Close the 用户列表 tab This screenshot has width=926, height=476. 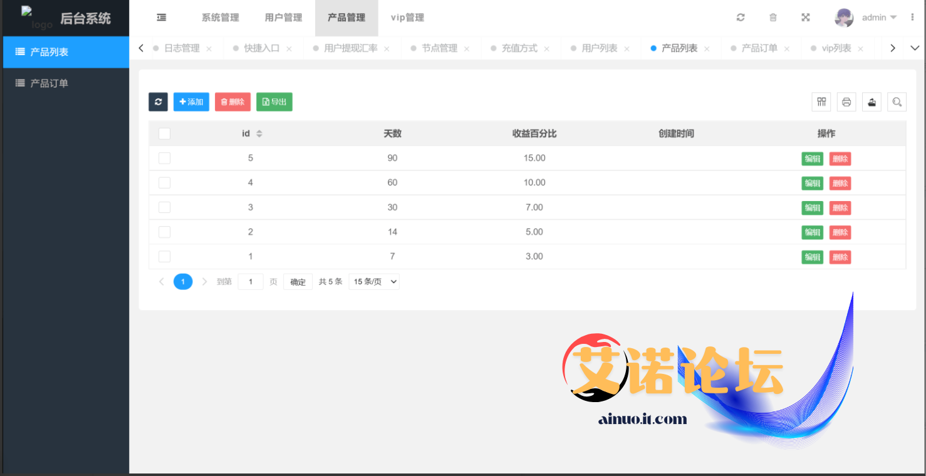[x=627, y=49]
